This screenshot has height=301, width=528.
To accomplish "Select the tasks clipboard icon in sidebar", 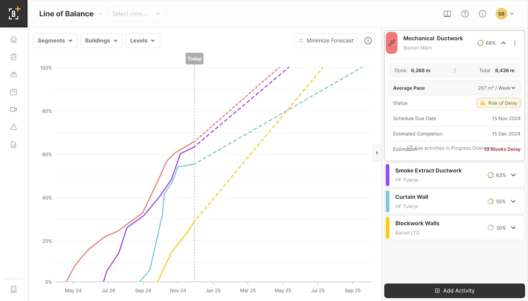I will (x=14, y=57).
